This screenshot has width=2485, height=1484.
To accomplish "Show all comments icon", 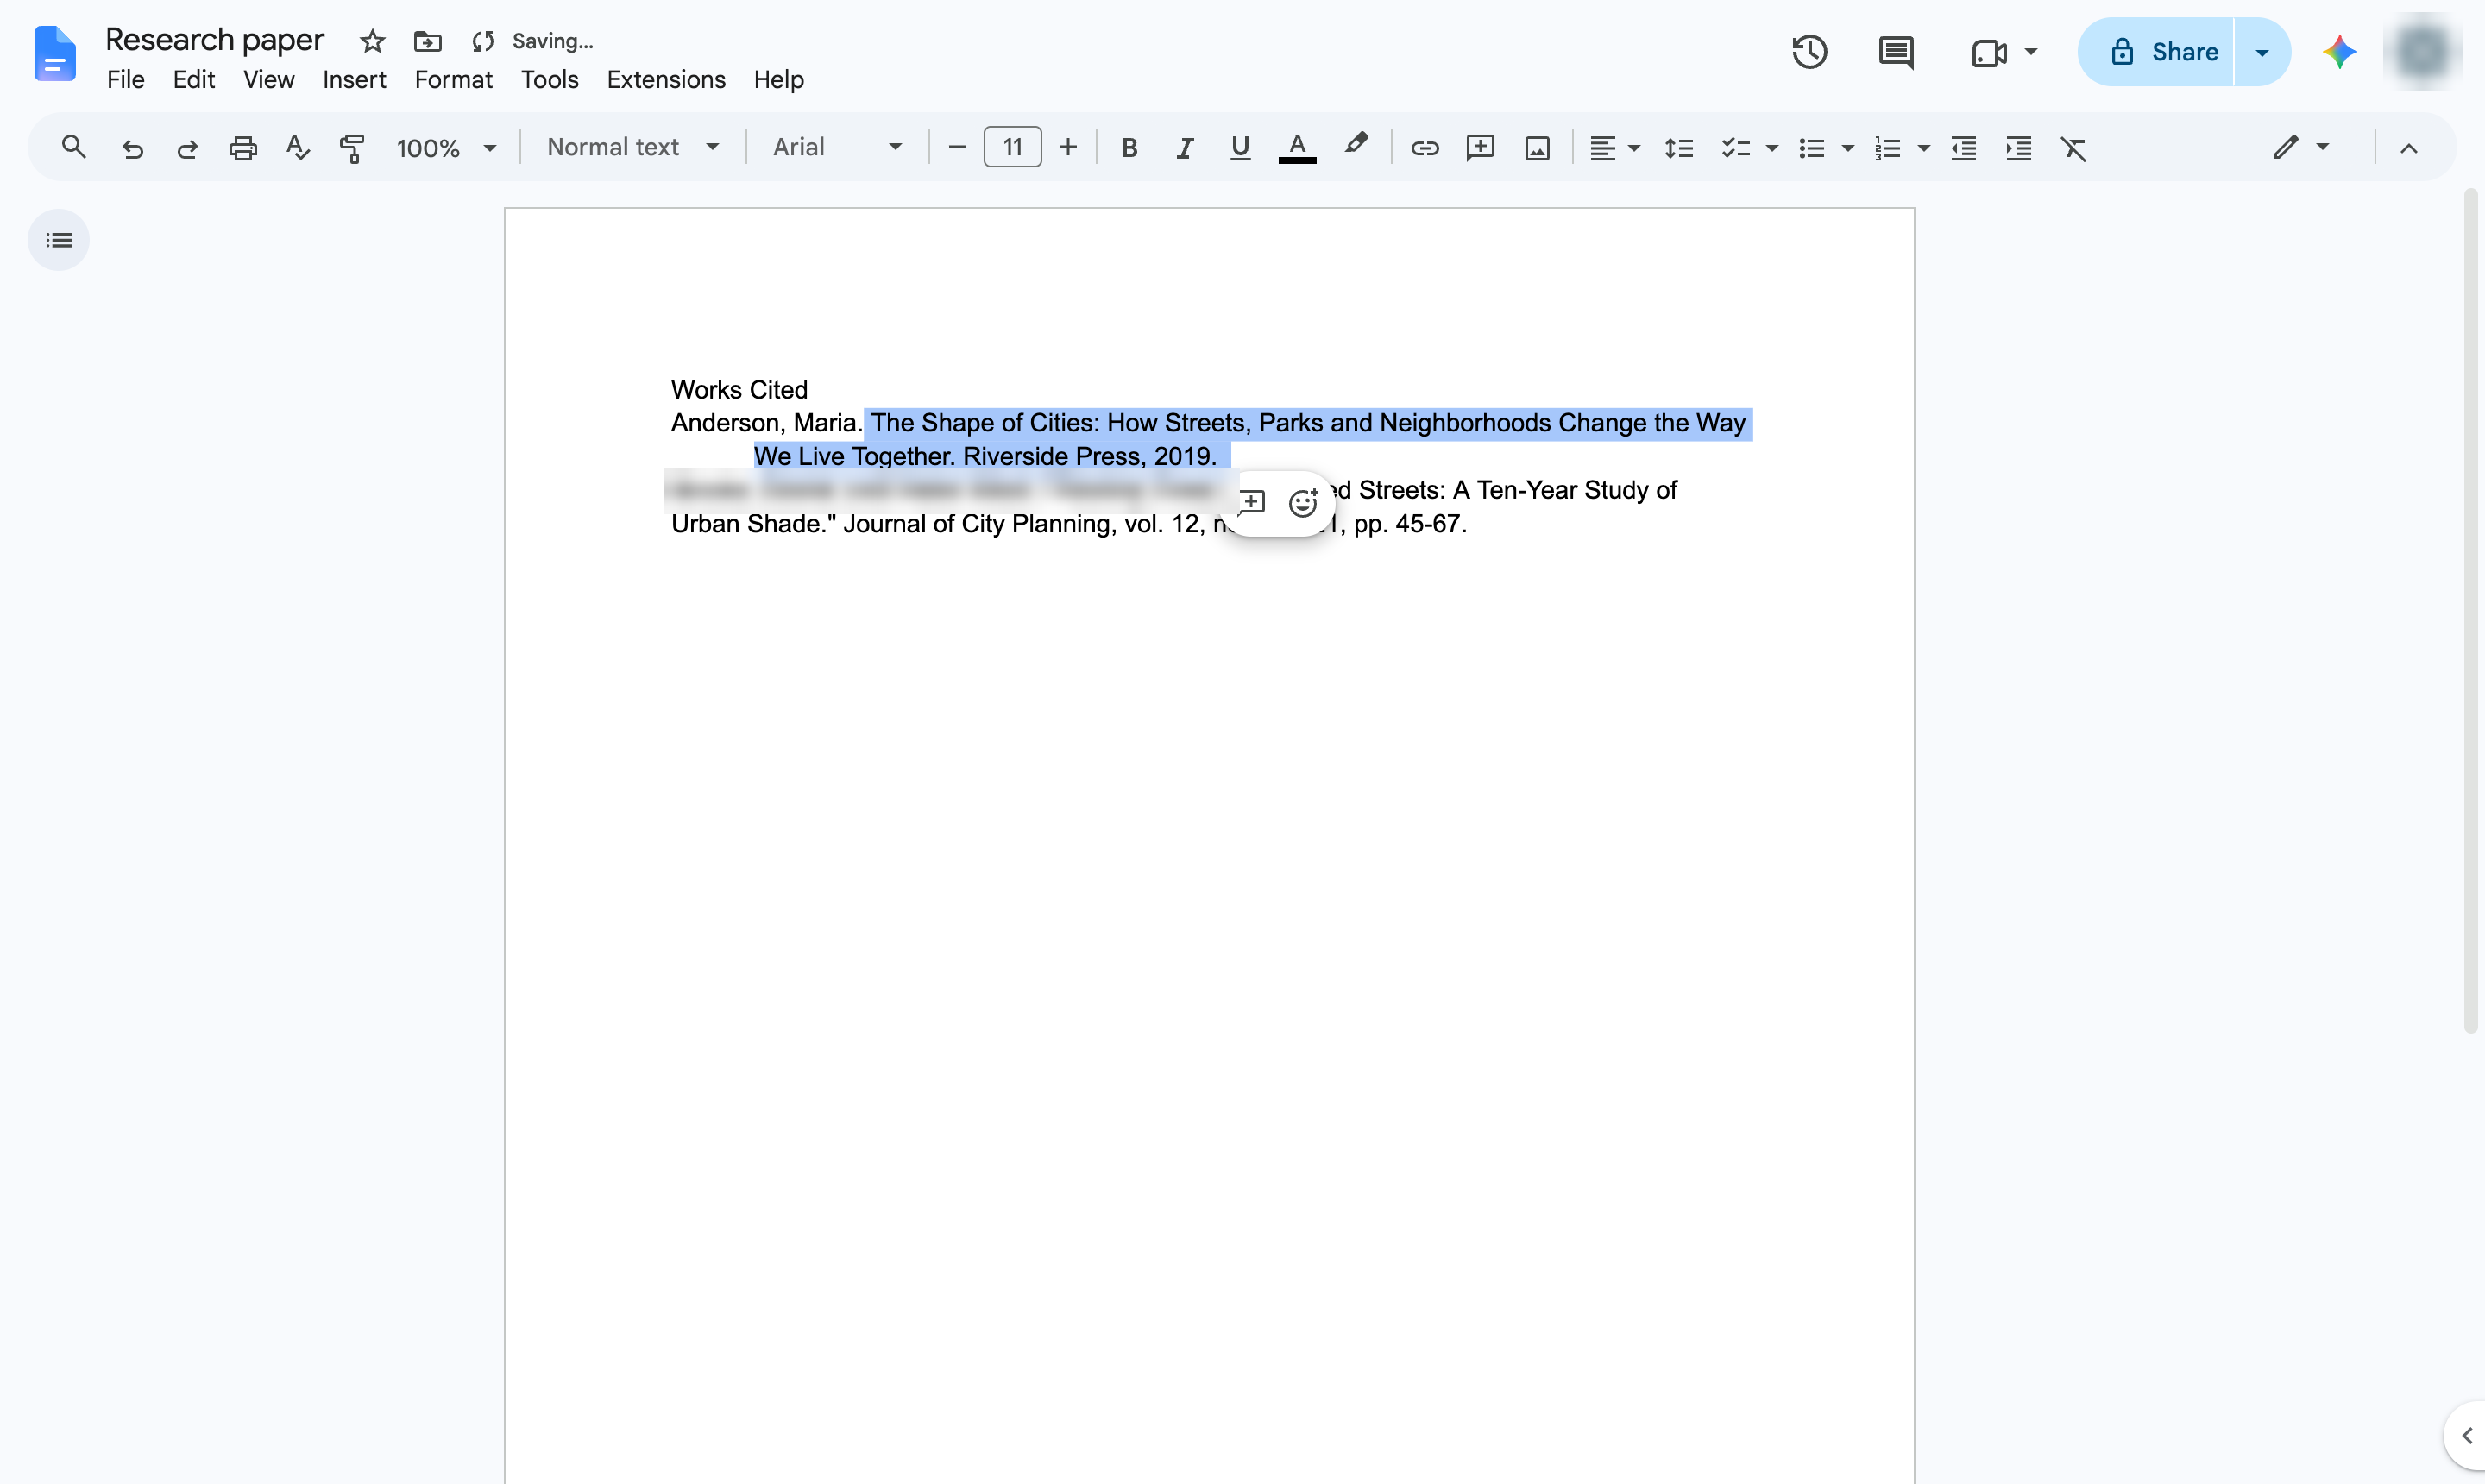I will tap(1895, 52).
